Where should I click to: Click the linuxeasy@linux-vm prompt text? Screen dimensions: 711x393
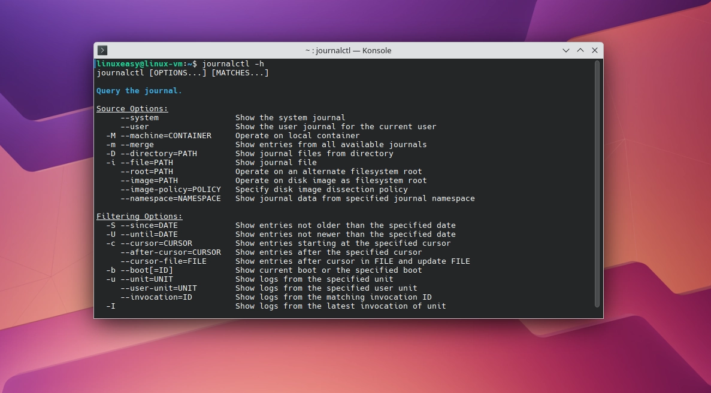pos(140,64)
